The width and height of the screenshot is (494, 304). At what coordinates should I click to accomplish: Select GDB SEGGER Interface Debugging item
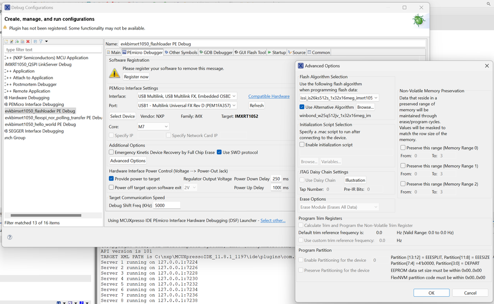pos(34,131)
